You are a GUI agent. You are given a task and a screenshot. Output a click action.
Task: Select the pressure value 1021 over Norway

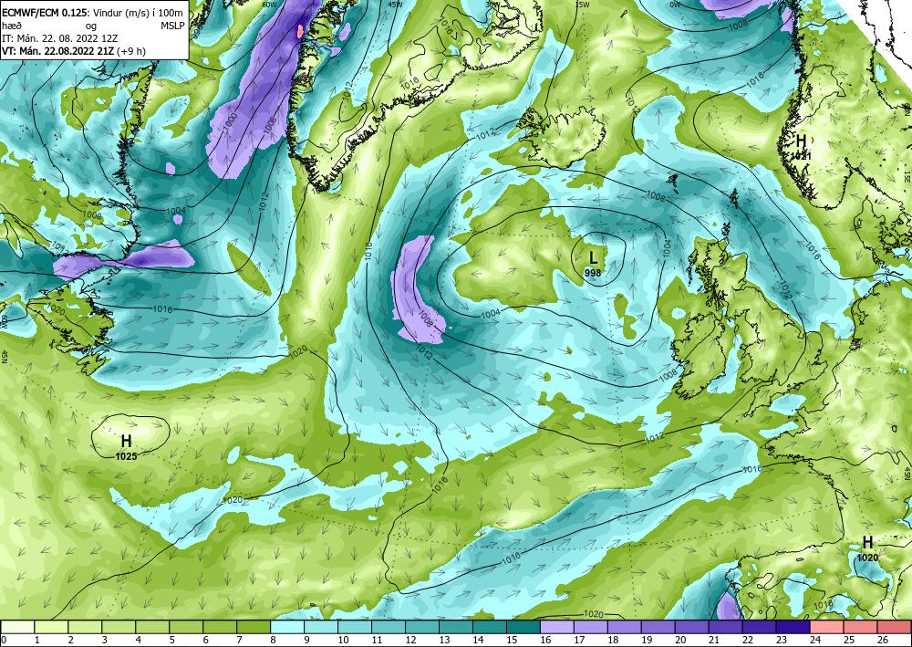coord(801,156)
